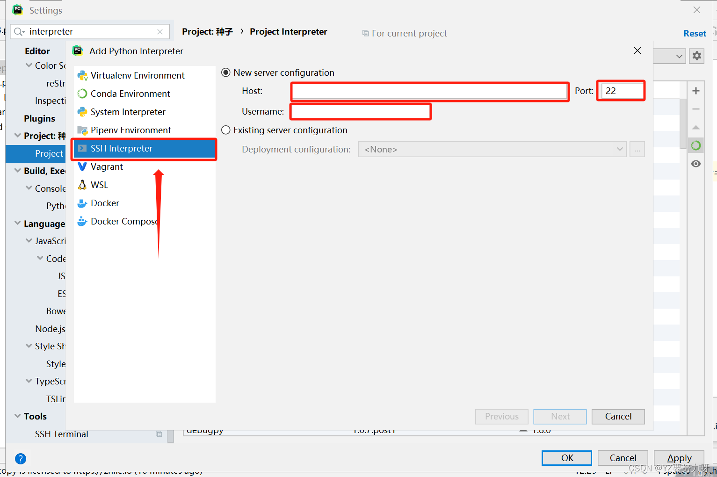The image size is (717, 477).
Task: Click the plus icon to install package
Action: [x=696, y=91]
